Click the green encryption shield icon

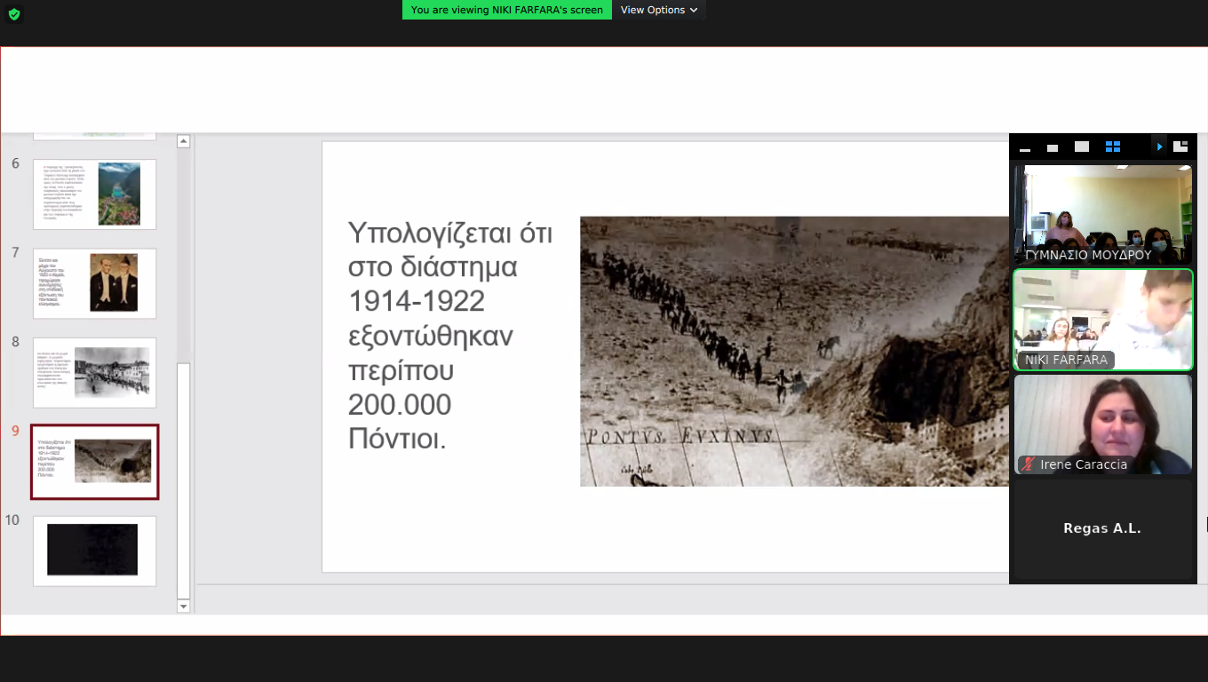[13, 14]
